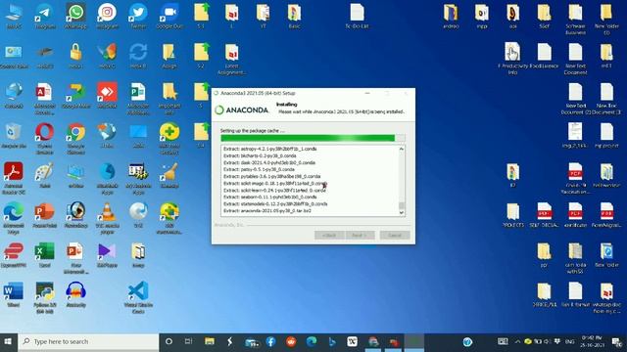Open Bing icon on the taskbar
627x352 pixels.
point(332,341)
